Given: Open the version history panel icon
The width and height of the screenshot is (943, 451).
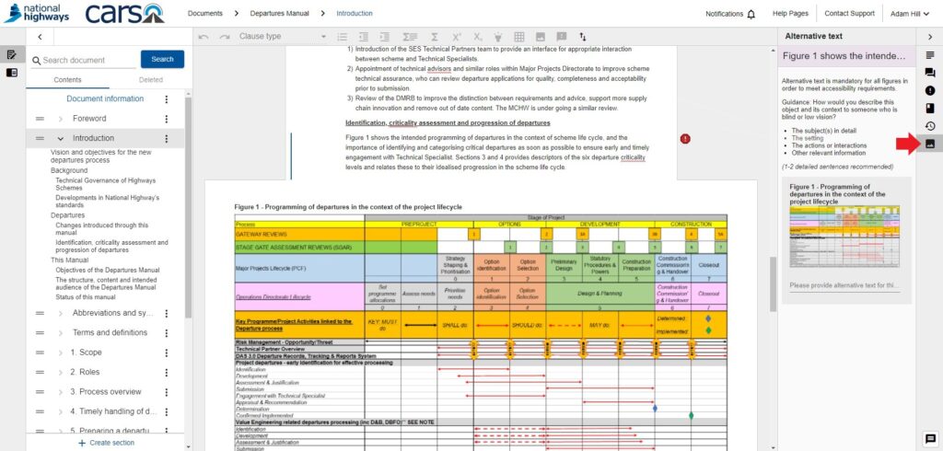Looking at the screenshot, I should tap(929, 126).
